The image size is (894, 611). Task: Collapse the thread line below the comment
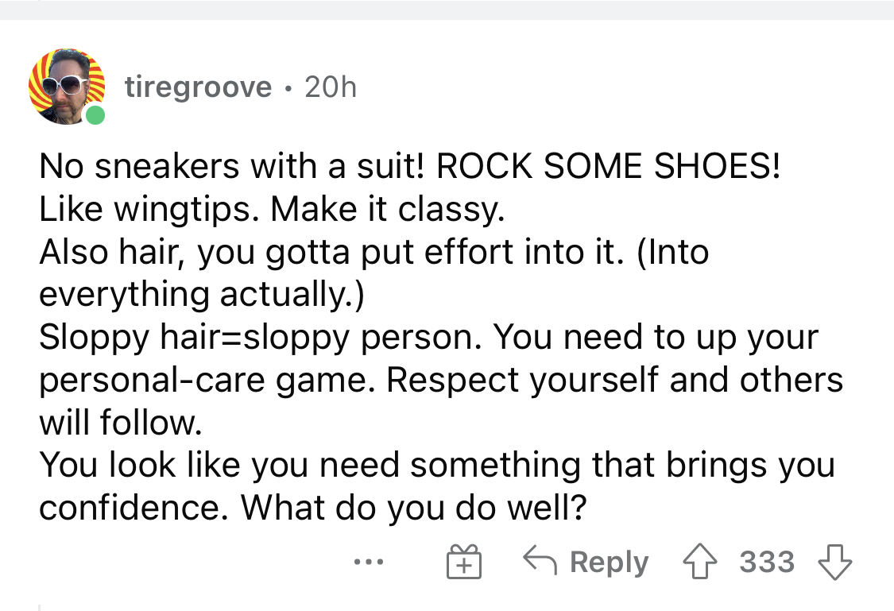click(39, 608)
